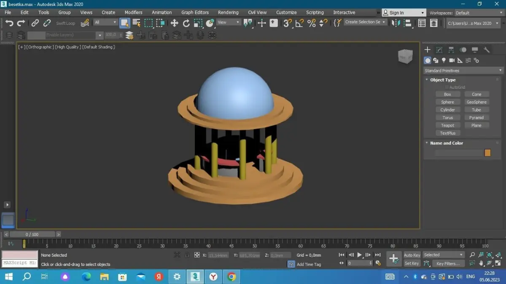Image resolution: width=506 pixels, height=284 pixels.
Task: Click the Key Filters button
Action: (448, 264)
